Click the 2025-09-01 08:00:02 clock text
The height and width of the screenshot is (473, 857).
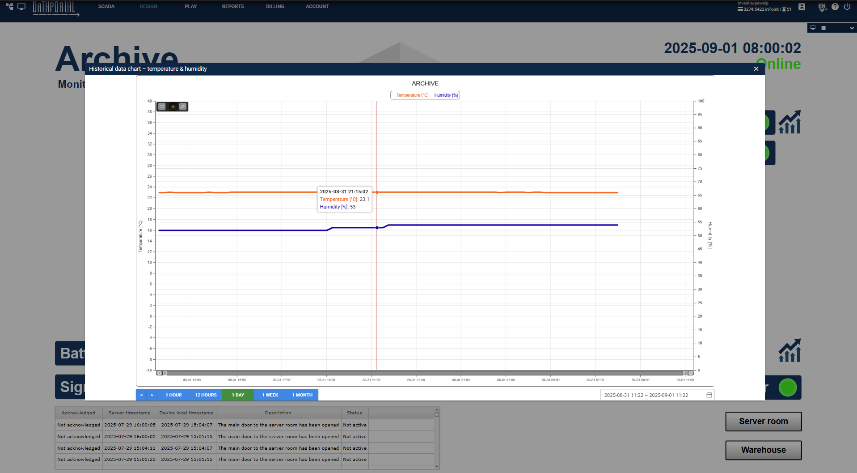[732, 48]
